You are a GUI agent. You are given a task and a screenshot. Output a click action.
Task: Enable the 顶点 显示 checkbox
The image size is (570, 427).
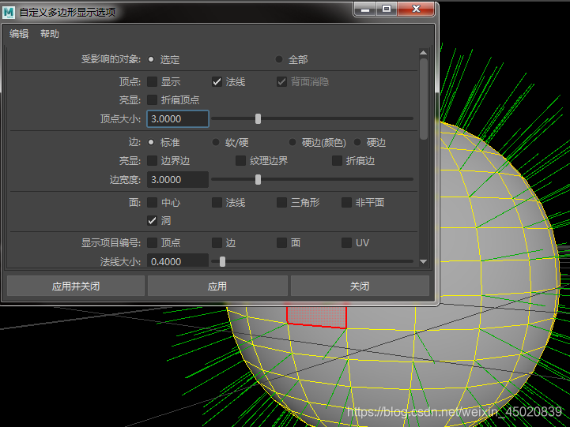(x=153, y=81)
